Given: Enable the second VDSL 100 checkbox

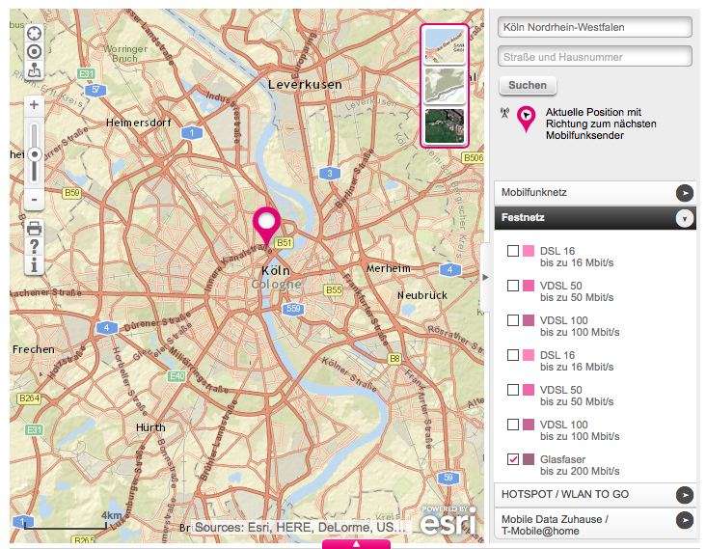Looking at the screenshot, I should [x=513, y=425].
